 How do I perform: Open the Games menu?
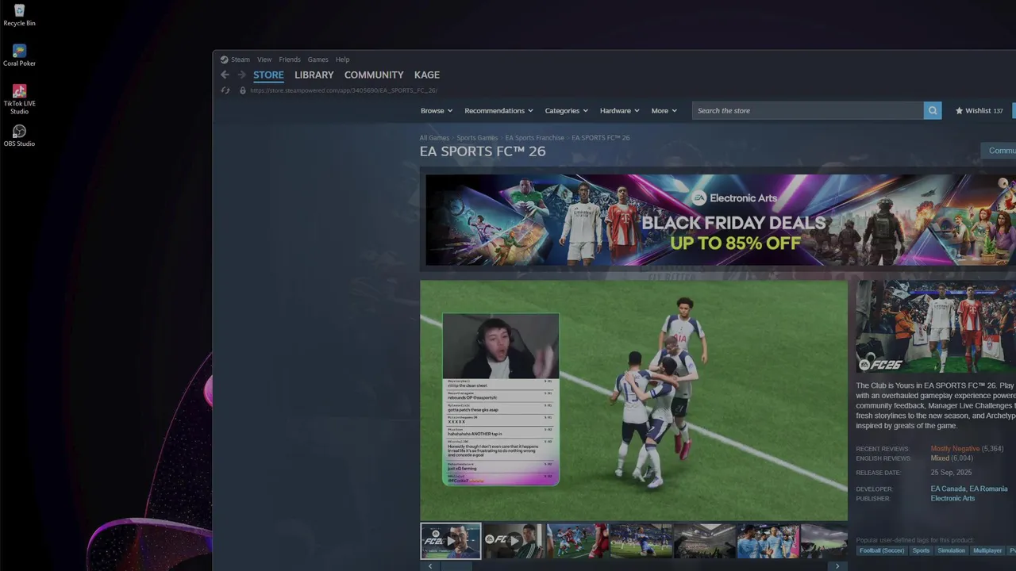(318, 59)
